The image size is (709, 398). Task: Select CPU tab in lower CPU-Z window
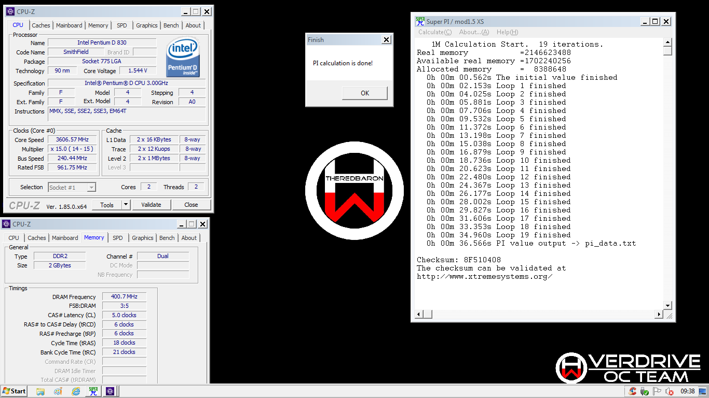(14, 238)
